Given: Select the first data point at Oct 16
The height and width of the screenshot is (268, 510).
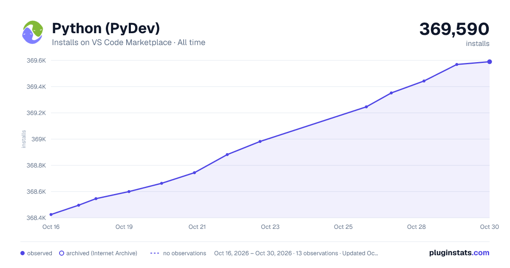Looking at the screenshot, I should [x=51, y=214].
